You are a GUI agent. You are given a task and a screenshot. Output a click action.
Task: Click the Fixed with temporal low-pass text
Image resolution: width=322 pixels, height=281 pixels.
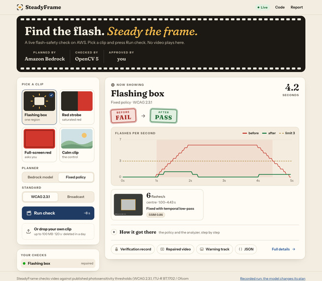tap(170, 209)
